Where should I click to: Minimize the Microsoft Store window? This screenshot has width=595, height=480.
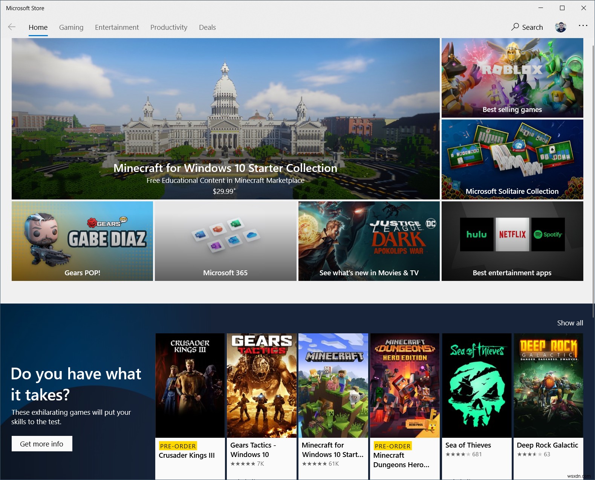(541, 8)
